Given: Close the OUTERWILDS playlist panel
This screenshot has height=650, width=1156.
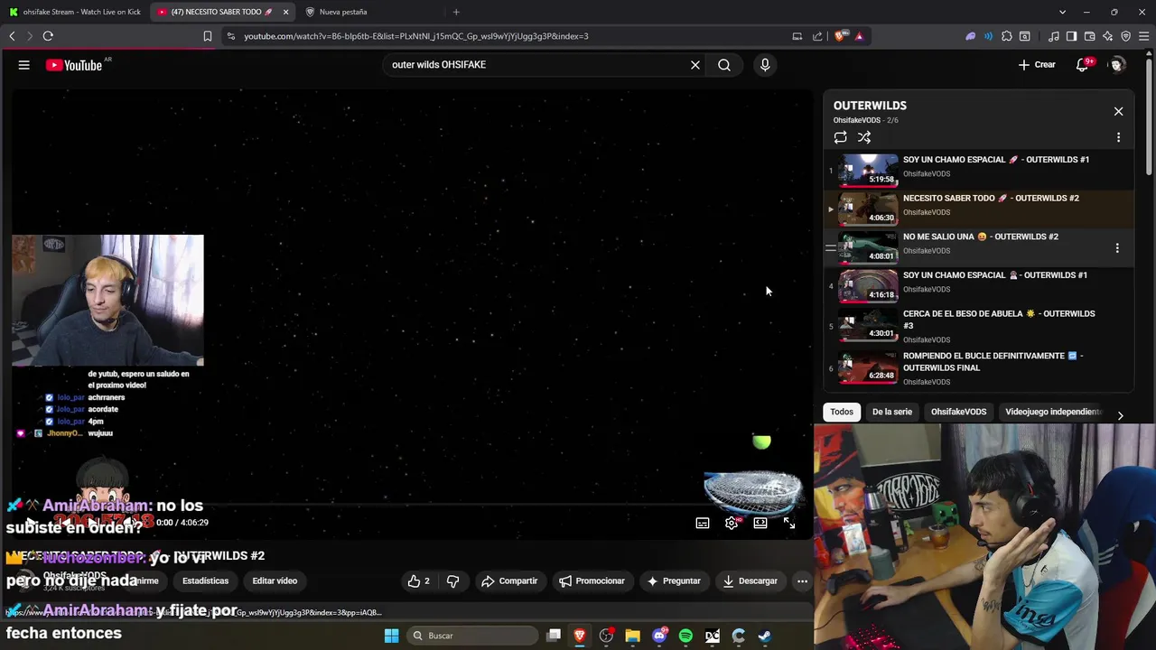Looking at the screenshot, I should (x=1118, y=111).
